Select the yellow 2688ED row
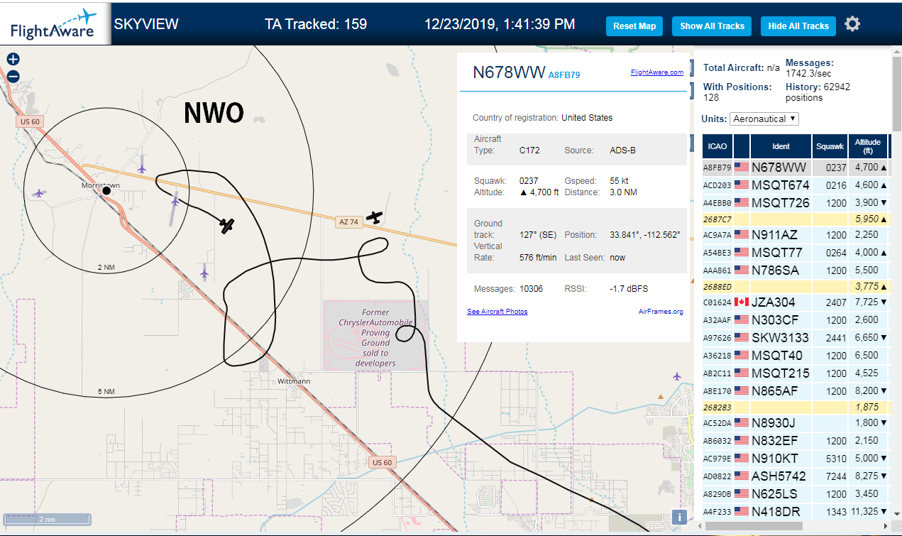 pyautogui.click(x=795, y=286)
